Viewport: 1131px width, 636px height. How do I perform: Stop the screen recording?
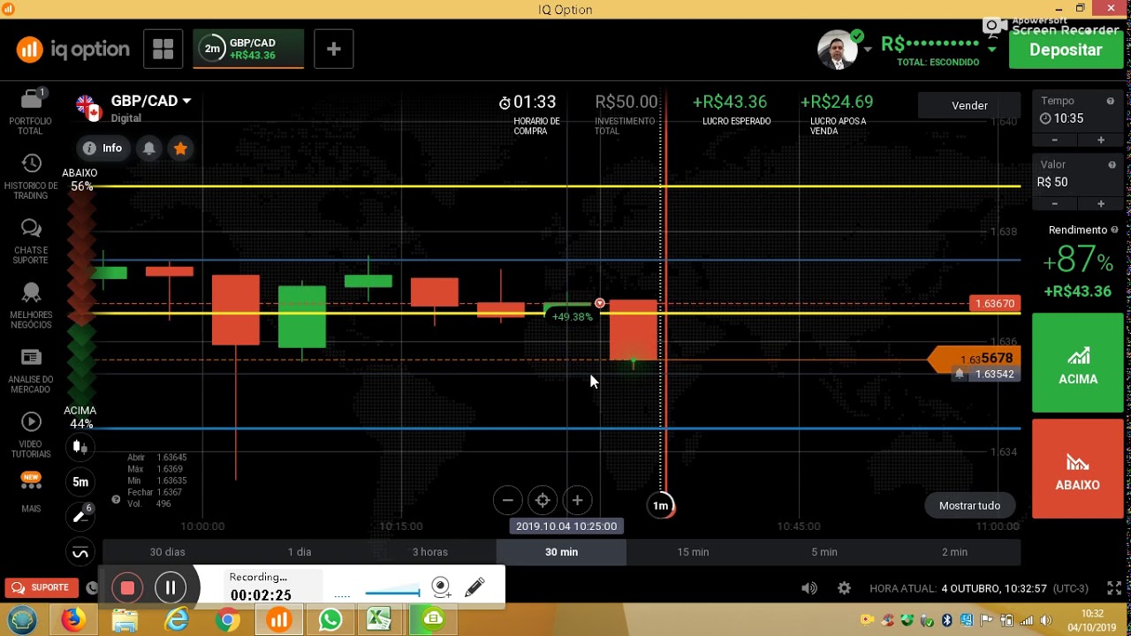(x=127, y=588)
